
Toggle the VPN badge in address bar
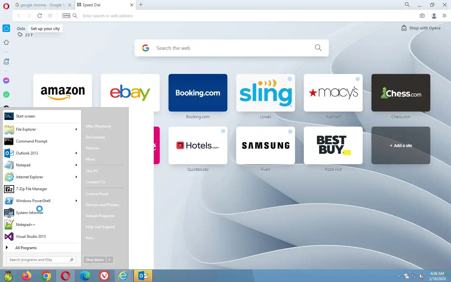pos(66,16)
